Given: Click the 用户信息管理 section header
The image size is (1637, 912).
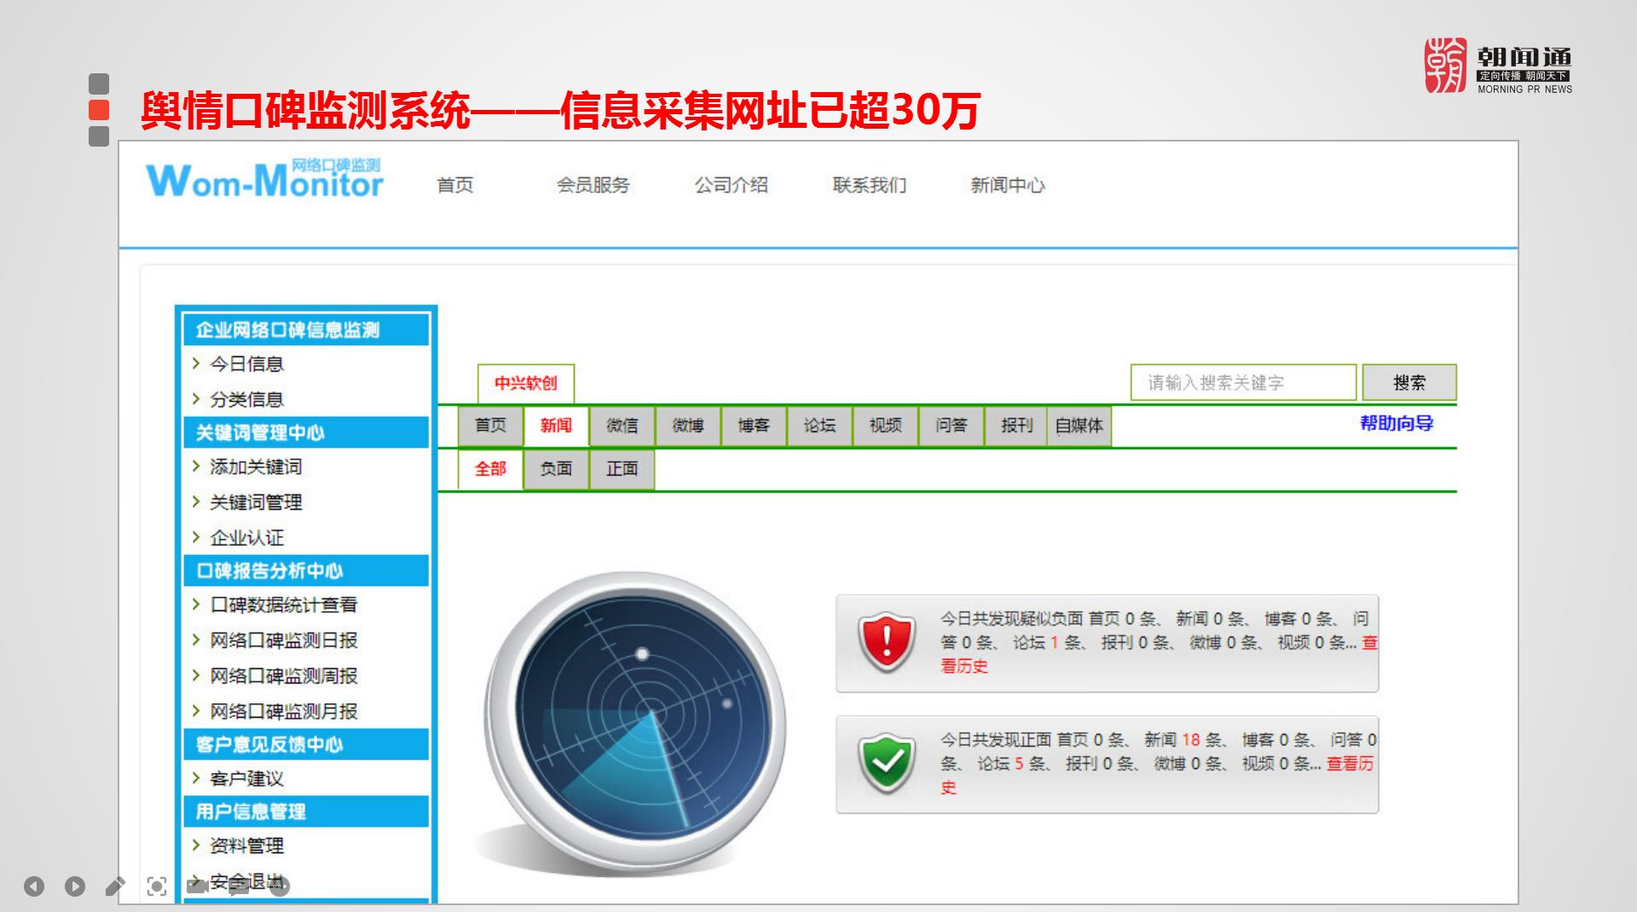Looking at the screenshot, I should click(306, 811).
